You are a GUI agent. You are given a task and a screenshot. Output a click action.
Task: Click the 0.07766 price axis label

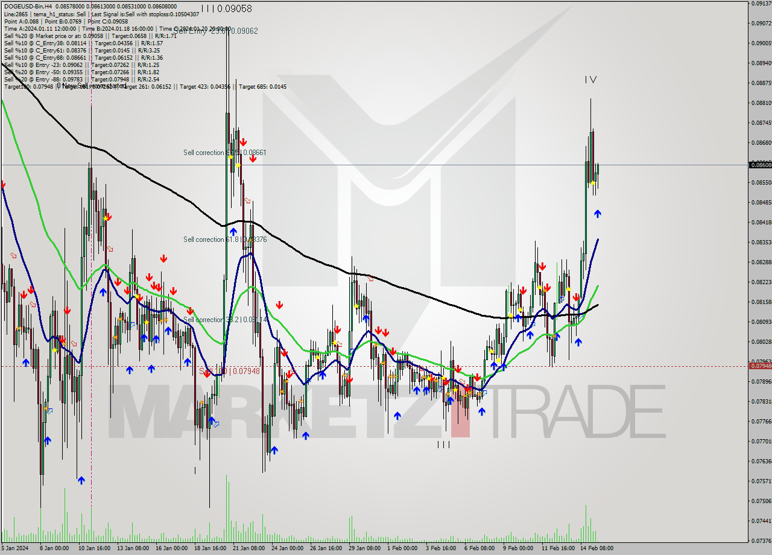point(761,422)
